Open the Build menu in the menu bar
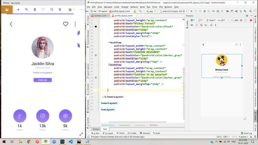Viewport: 258px width, 145px height. (142, 7)
